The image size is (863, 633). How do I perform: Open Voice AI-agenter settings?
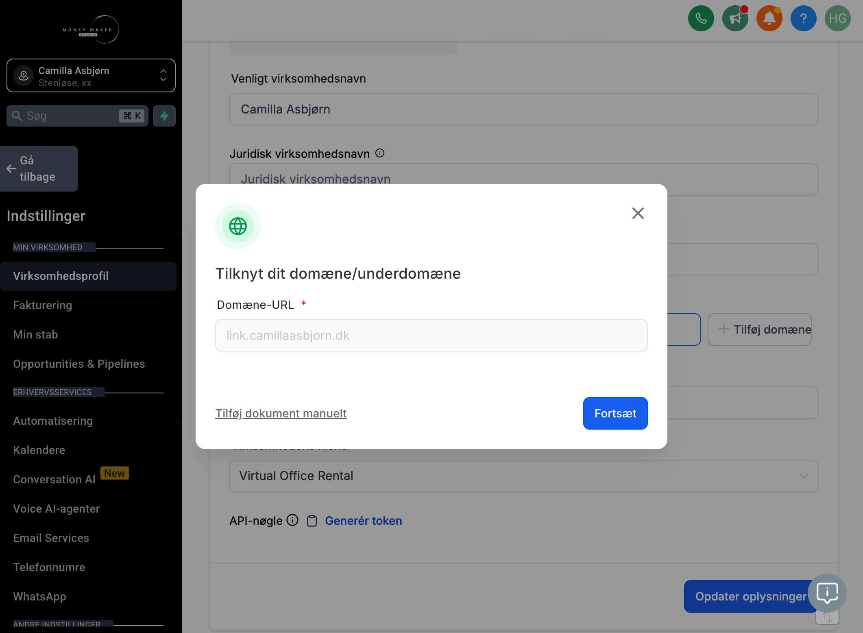[57, 509]
